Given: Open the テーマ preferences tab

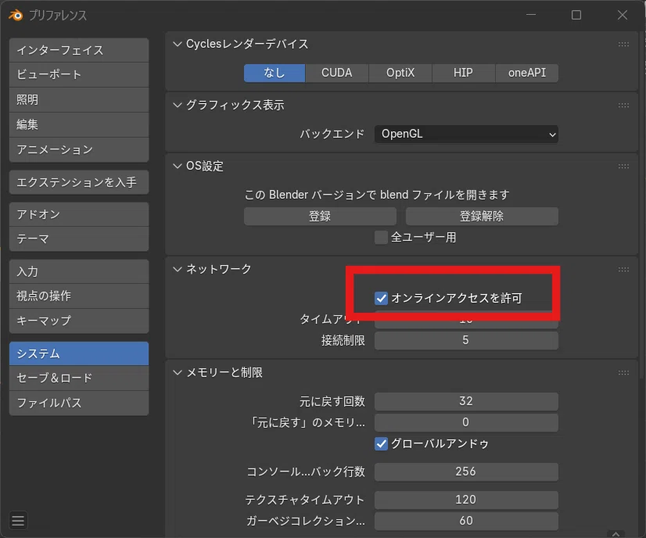Looking at the screenshot, I should [x=79, y=239].
